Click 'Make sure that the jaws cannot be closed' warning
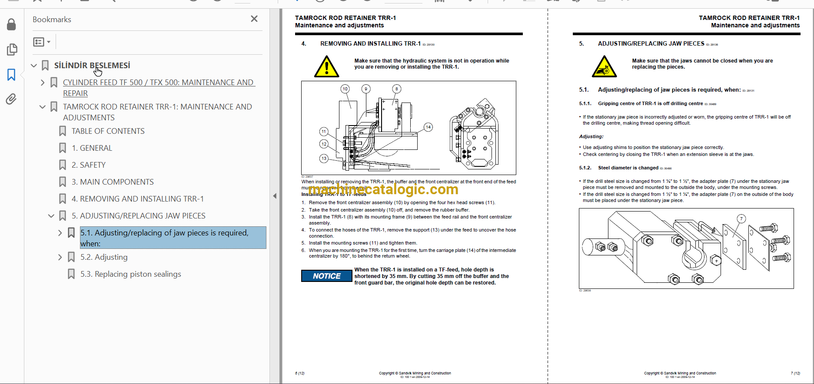This screenshot has height=384, width=814. (x=702, y=64)
